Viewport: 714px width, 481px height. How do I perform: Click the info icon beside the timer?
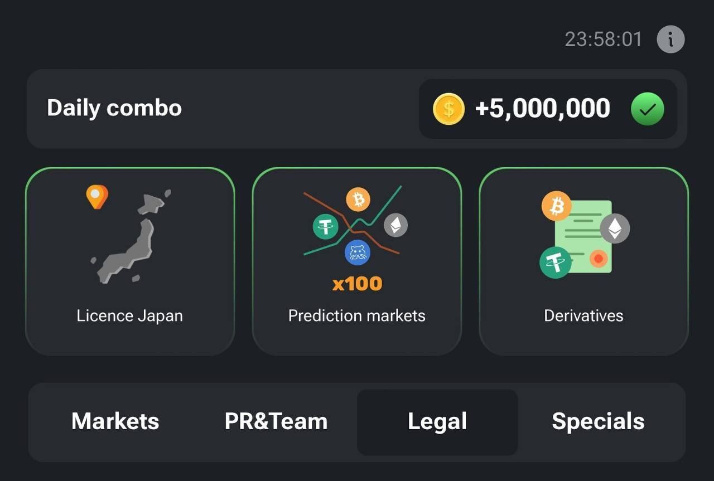(x=670, y=40)
